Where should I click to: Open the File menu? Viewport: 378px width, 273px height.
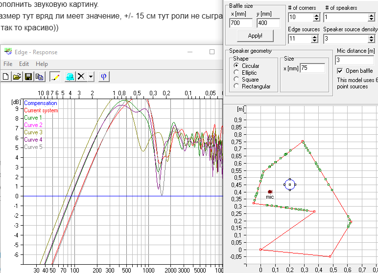coord(8,64)
